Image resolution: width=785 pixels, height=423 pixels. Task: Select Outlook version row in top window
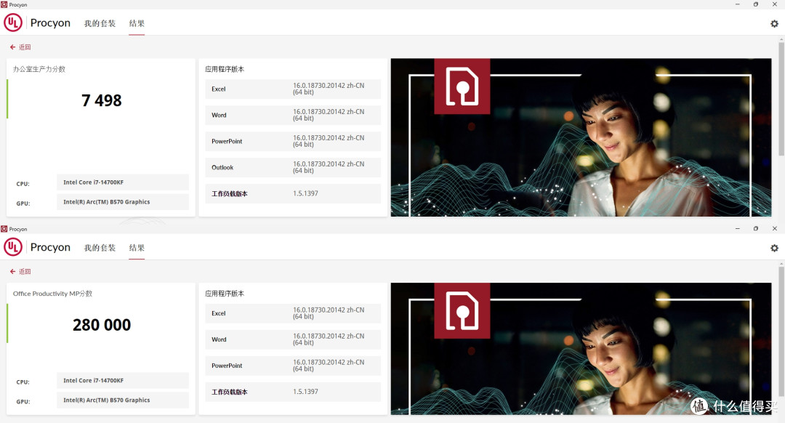pyautogui.click(x=293, y=167)
